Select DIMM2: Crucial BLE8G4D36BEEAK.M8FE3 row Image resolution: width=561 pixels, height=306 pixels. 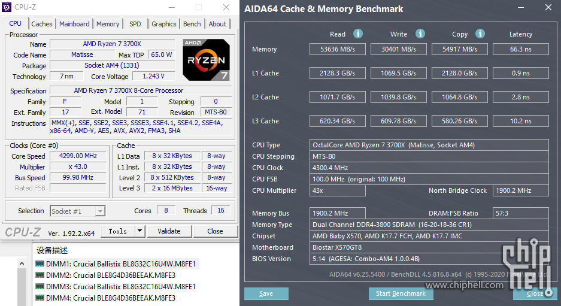(x=106, y=275)
